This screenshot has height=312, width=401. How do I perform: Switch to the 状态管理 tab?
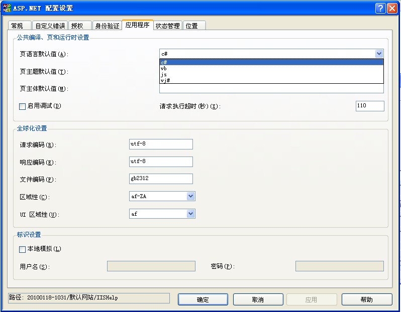click(168, 26)
